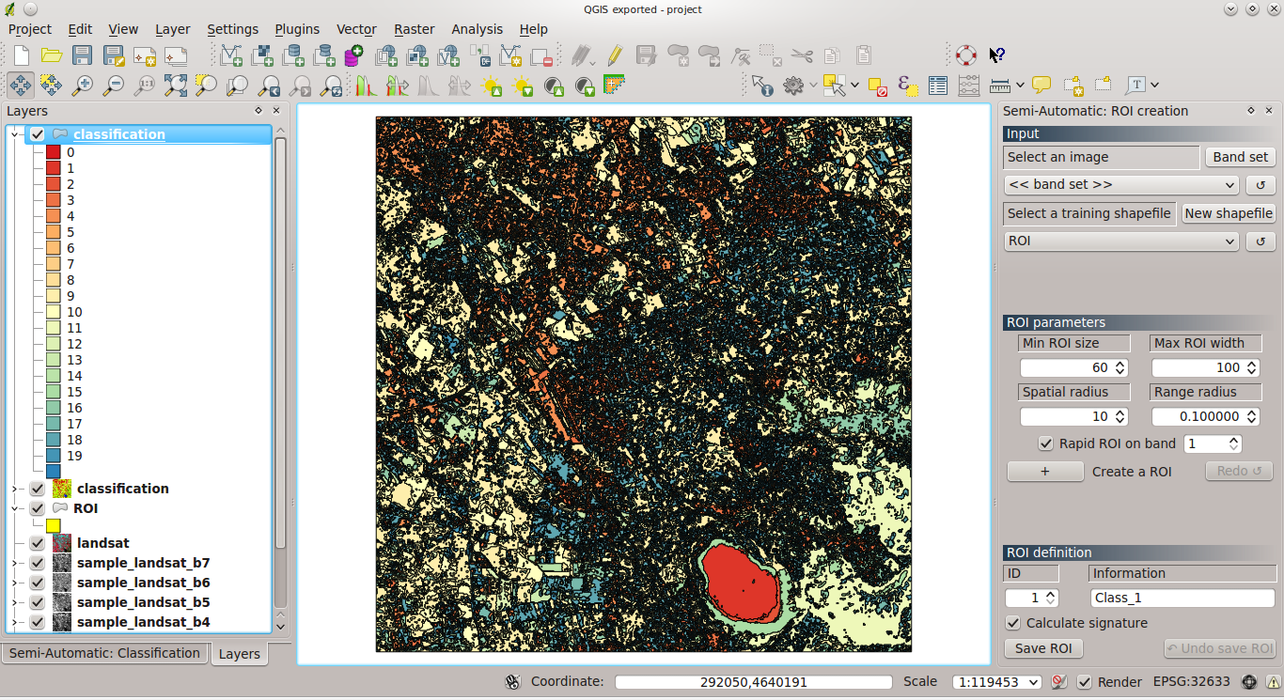This screenshot has height=700, width=1284.
Task: Switch to Semi-Automatic: Classification tab
Action: point(104,653)
